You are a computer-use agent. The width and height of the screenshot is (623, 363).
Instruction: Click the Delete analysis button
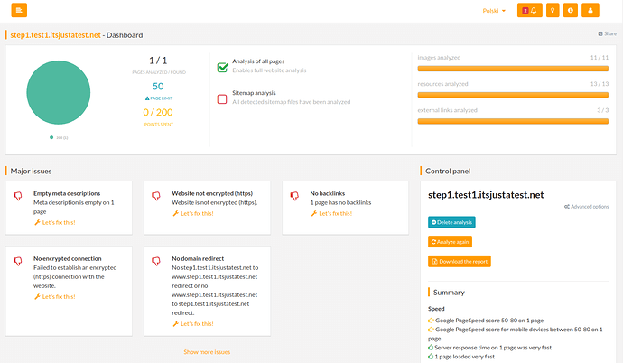pos(451,222)
